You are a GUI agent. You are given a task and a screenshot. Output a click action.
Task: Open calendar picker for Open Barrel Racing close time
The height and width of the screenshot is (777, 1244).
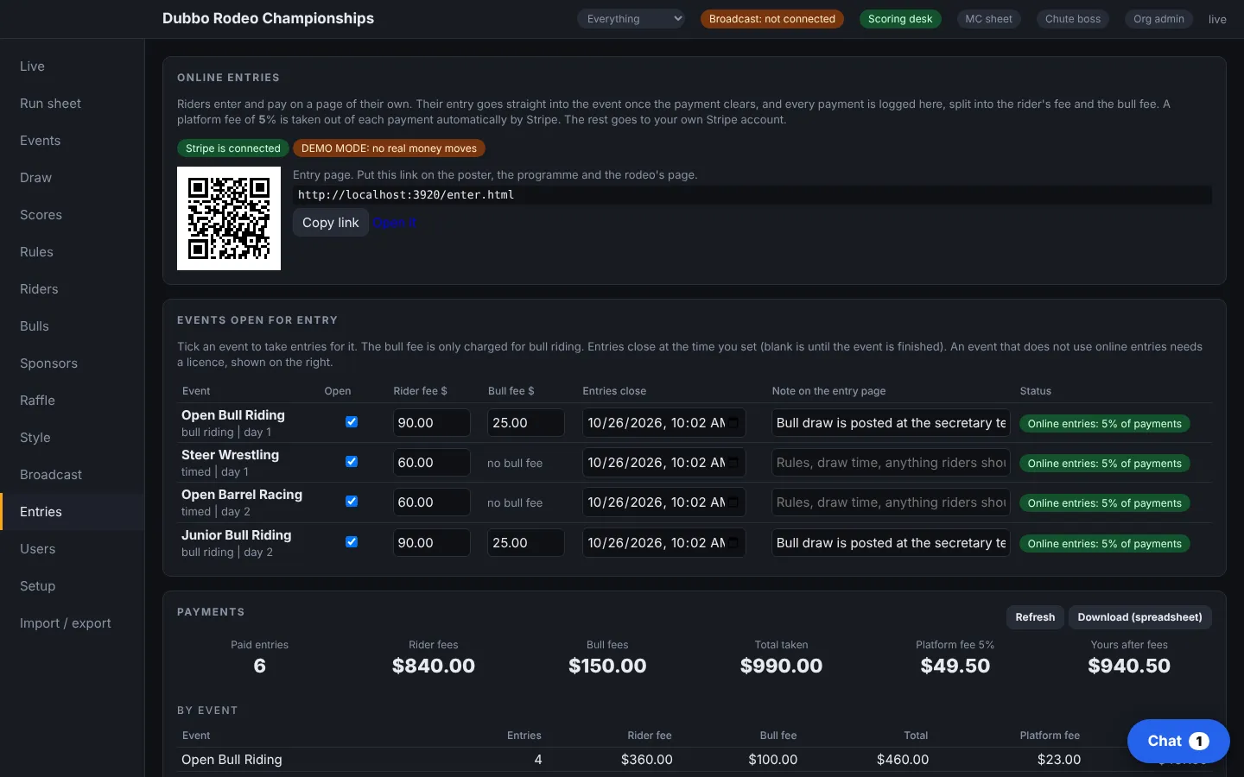pyautogui.click(x=733, y=502)
